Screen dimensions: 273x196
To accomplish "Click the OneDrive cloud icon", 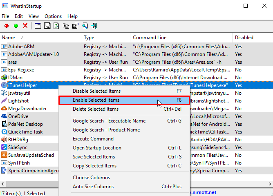I will [4, 116].
